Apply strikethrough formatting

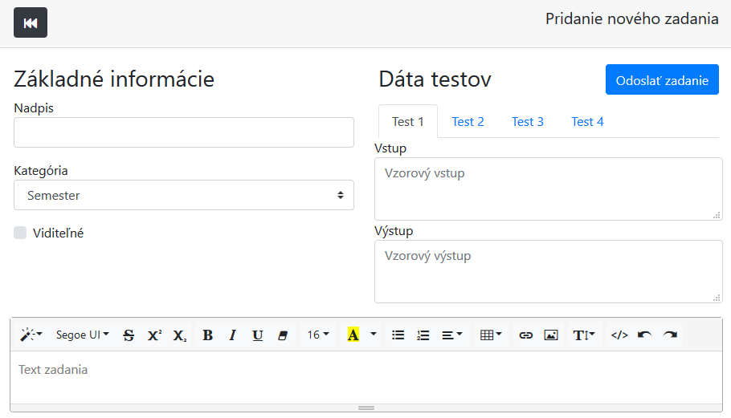tap(129, 335)
